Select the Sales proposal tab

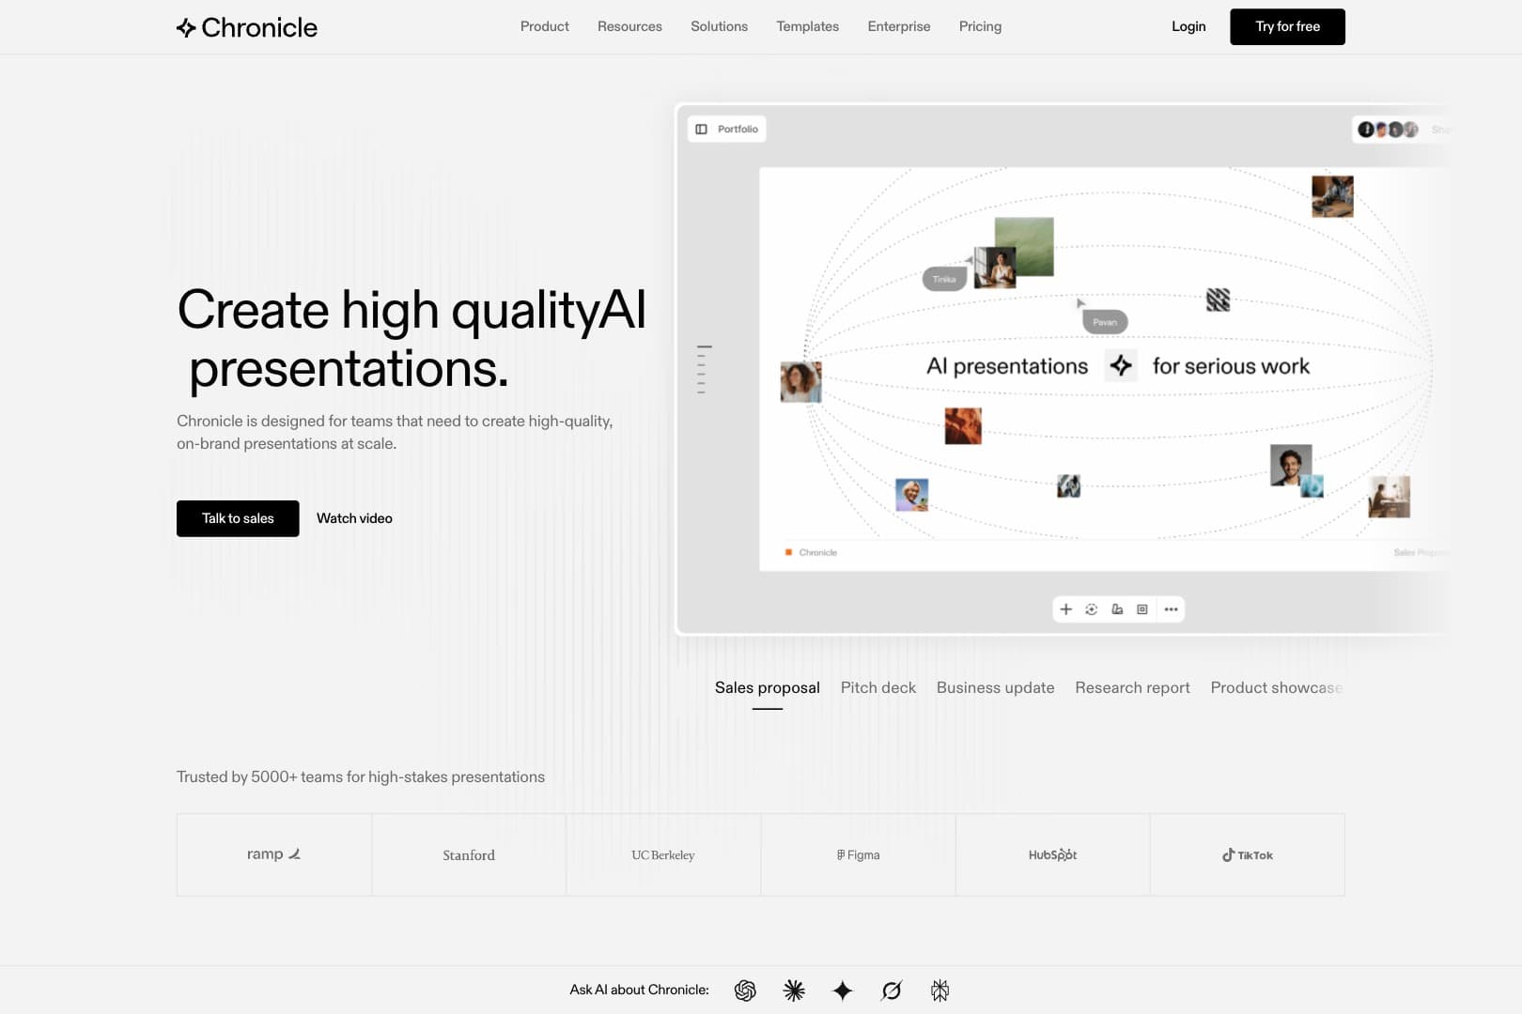[x=767, y=687]
